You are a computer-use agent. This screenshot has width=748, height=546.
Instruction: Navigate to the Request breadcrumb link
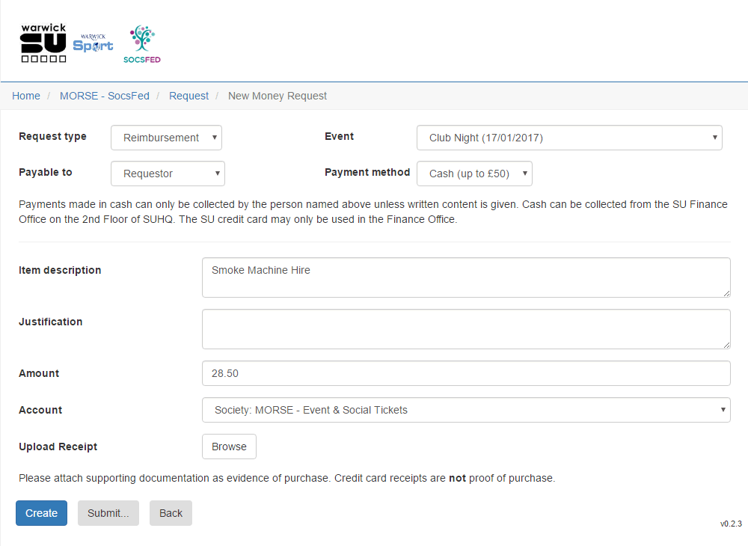(x=189, y=96)
